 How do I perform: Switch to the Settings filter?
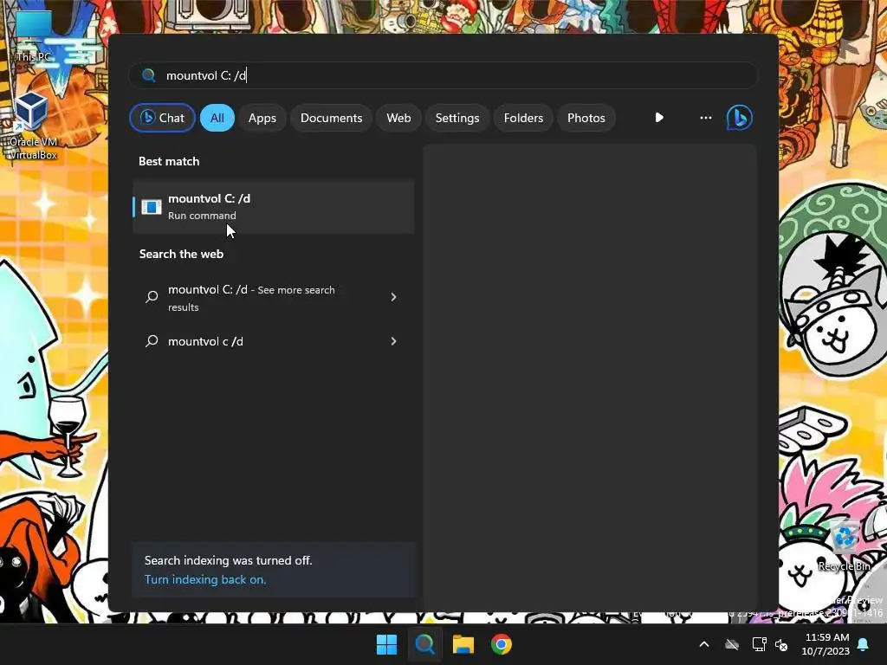[x=457, y=118]
